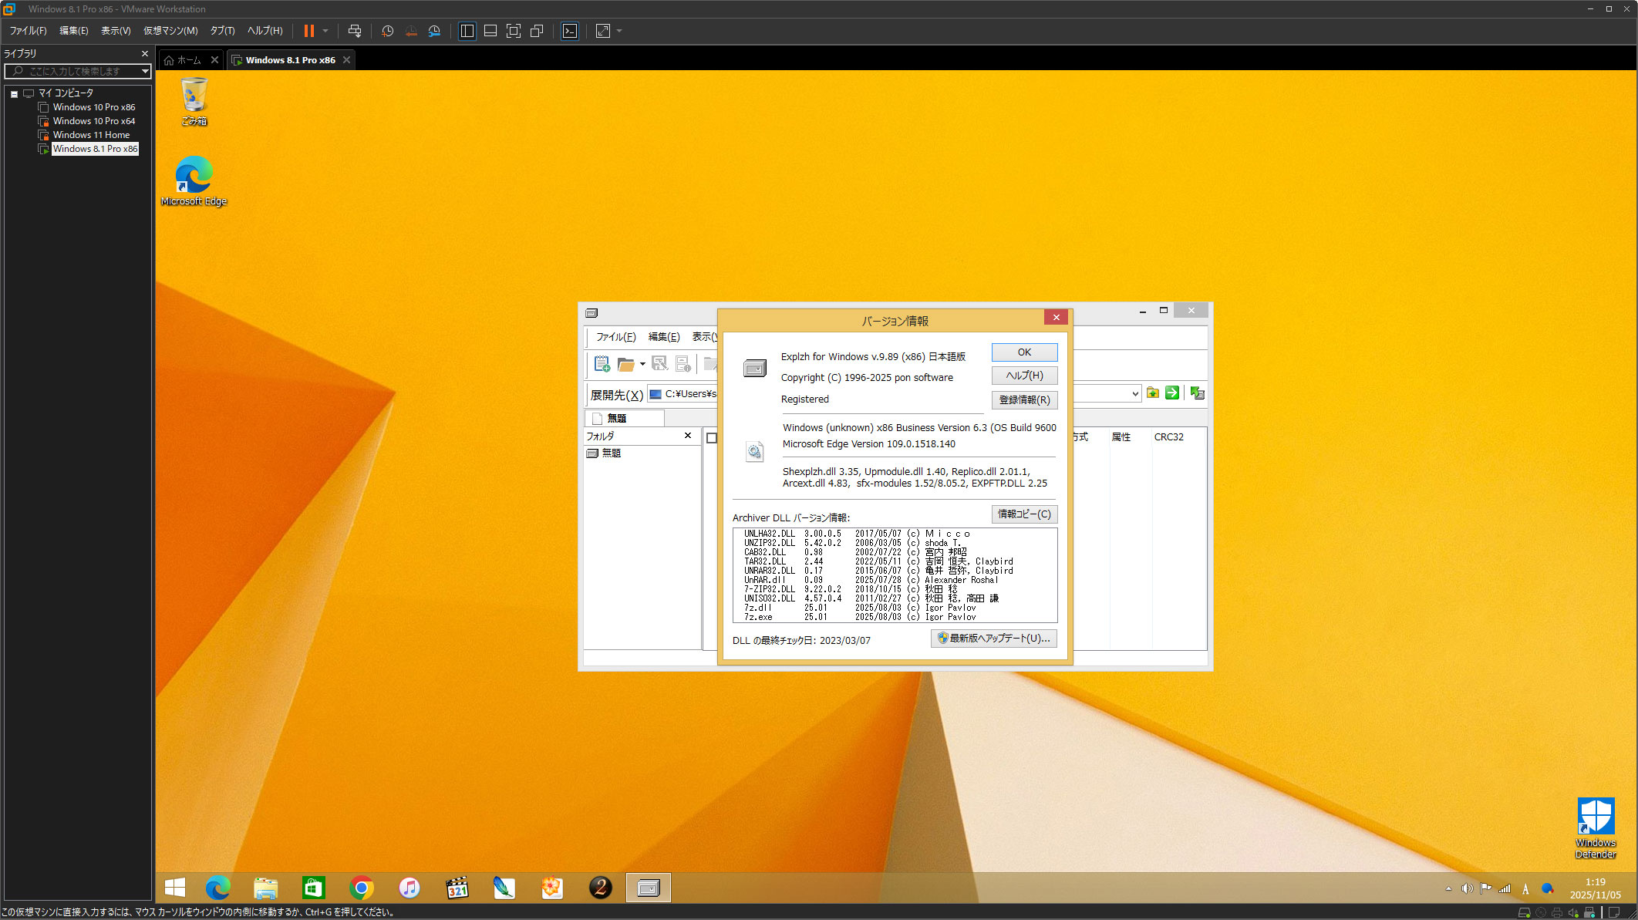Open Chrome from the guest taskbar
The width and height of the screenshot is (1638, 920).
click(361, 888)
